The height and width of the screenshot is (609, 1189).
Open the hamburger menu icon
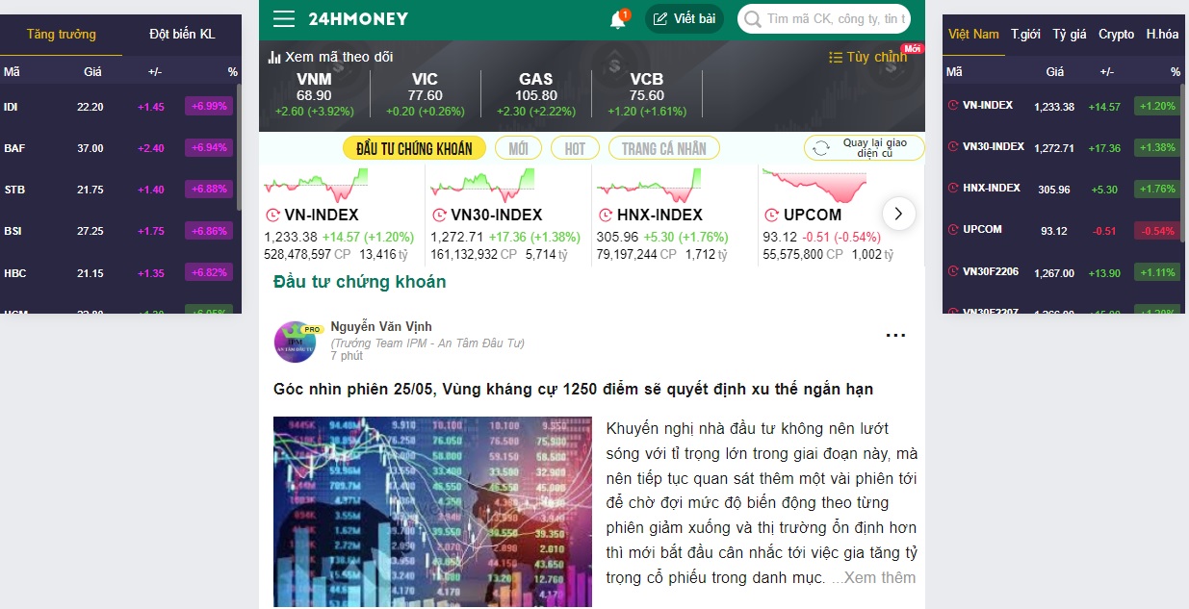283,19
